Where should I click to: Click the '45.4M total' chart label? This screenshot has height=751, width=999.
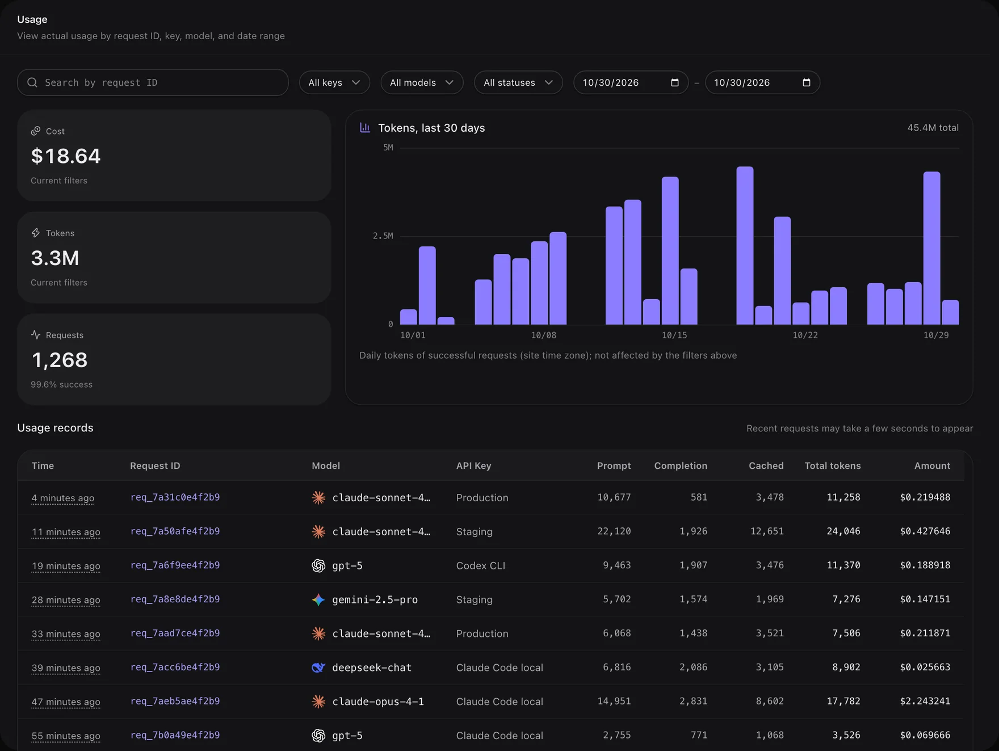(933, 128)
